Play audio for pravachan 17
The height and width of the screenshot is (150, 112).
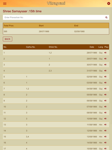pyautogui.click(x=105, y=148)
